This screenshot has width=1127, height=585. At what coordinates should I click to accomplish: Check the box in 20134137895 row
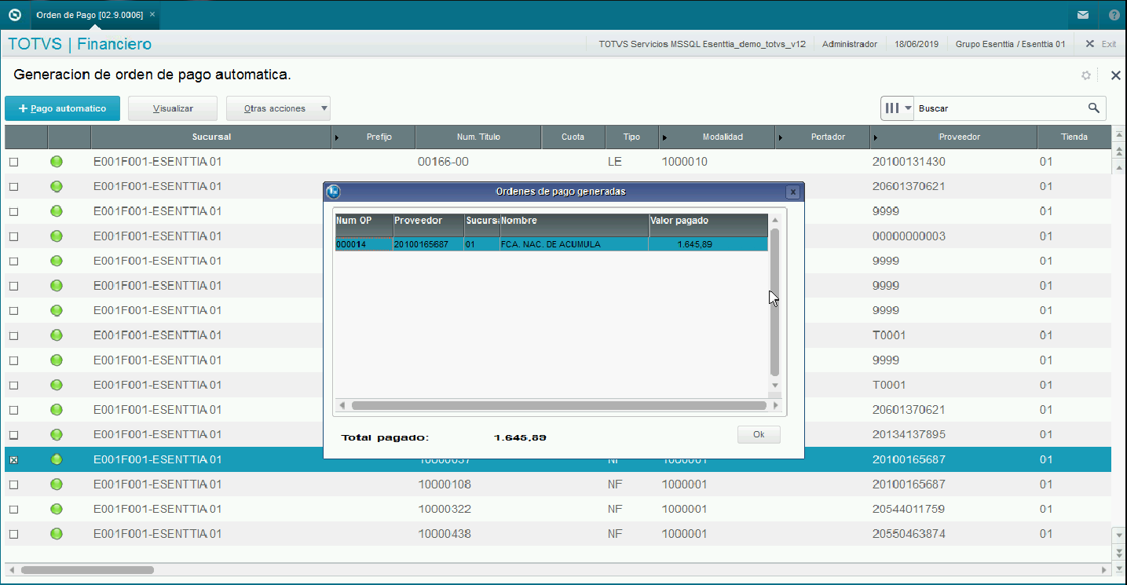(x=13, y=435)
